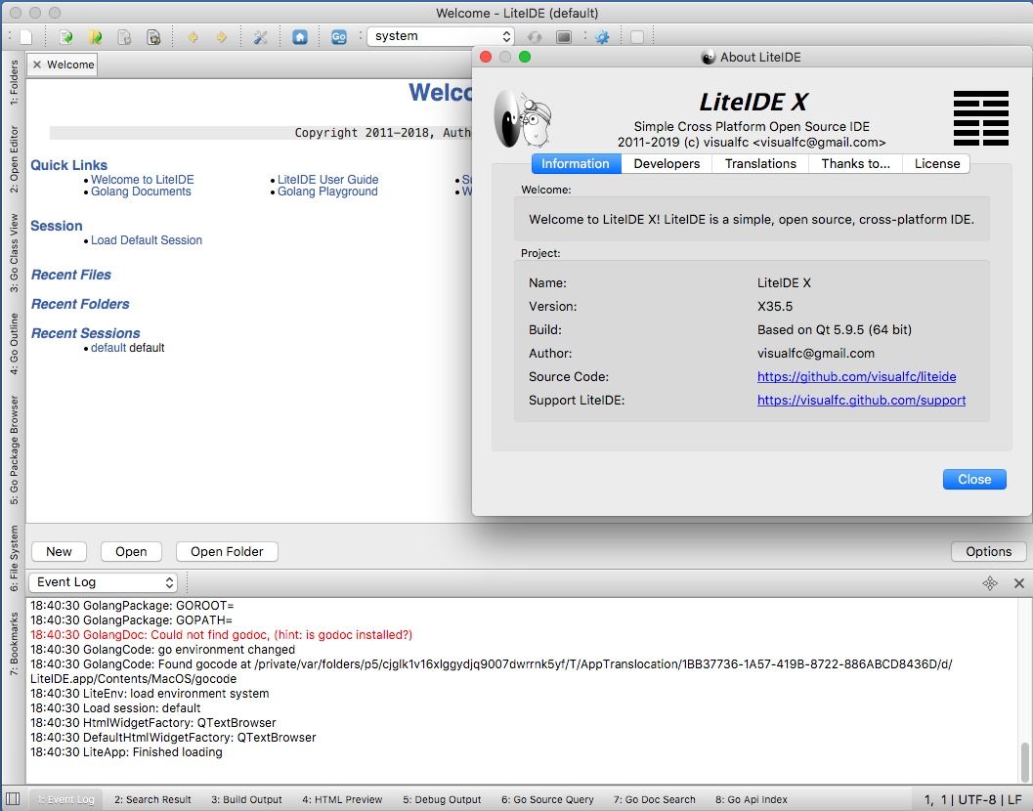This screenshot has height=811, width=1033.
Task: Click the LF line ending status entry
Action: point(1014,800)
